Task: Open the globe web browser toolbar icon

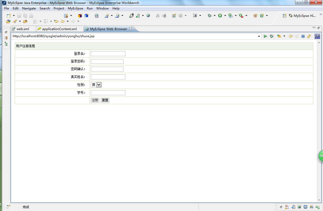Action: pos(148,16)
